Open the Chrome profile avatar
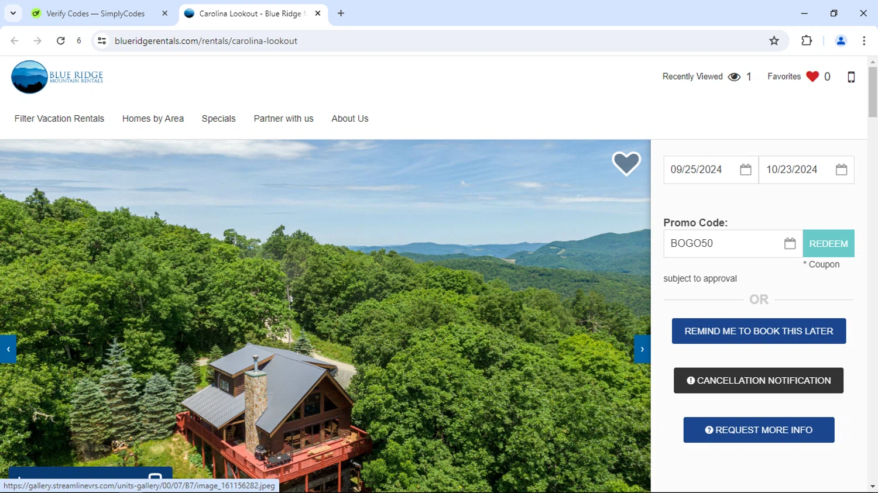Viewport: 878px width, 493px height. 841,41
